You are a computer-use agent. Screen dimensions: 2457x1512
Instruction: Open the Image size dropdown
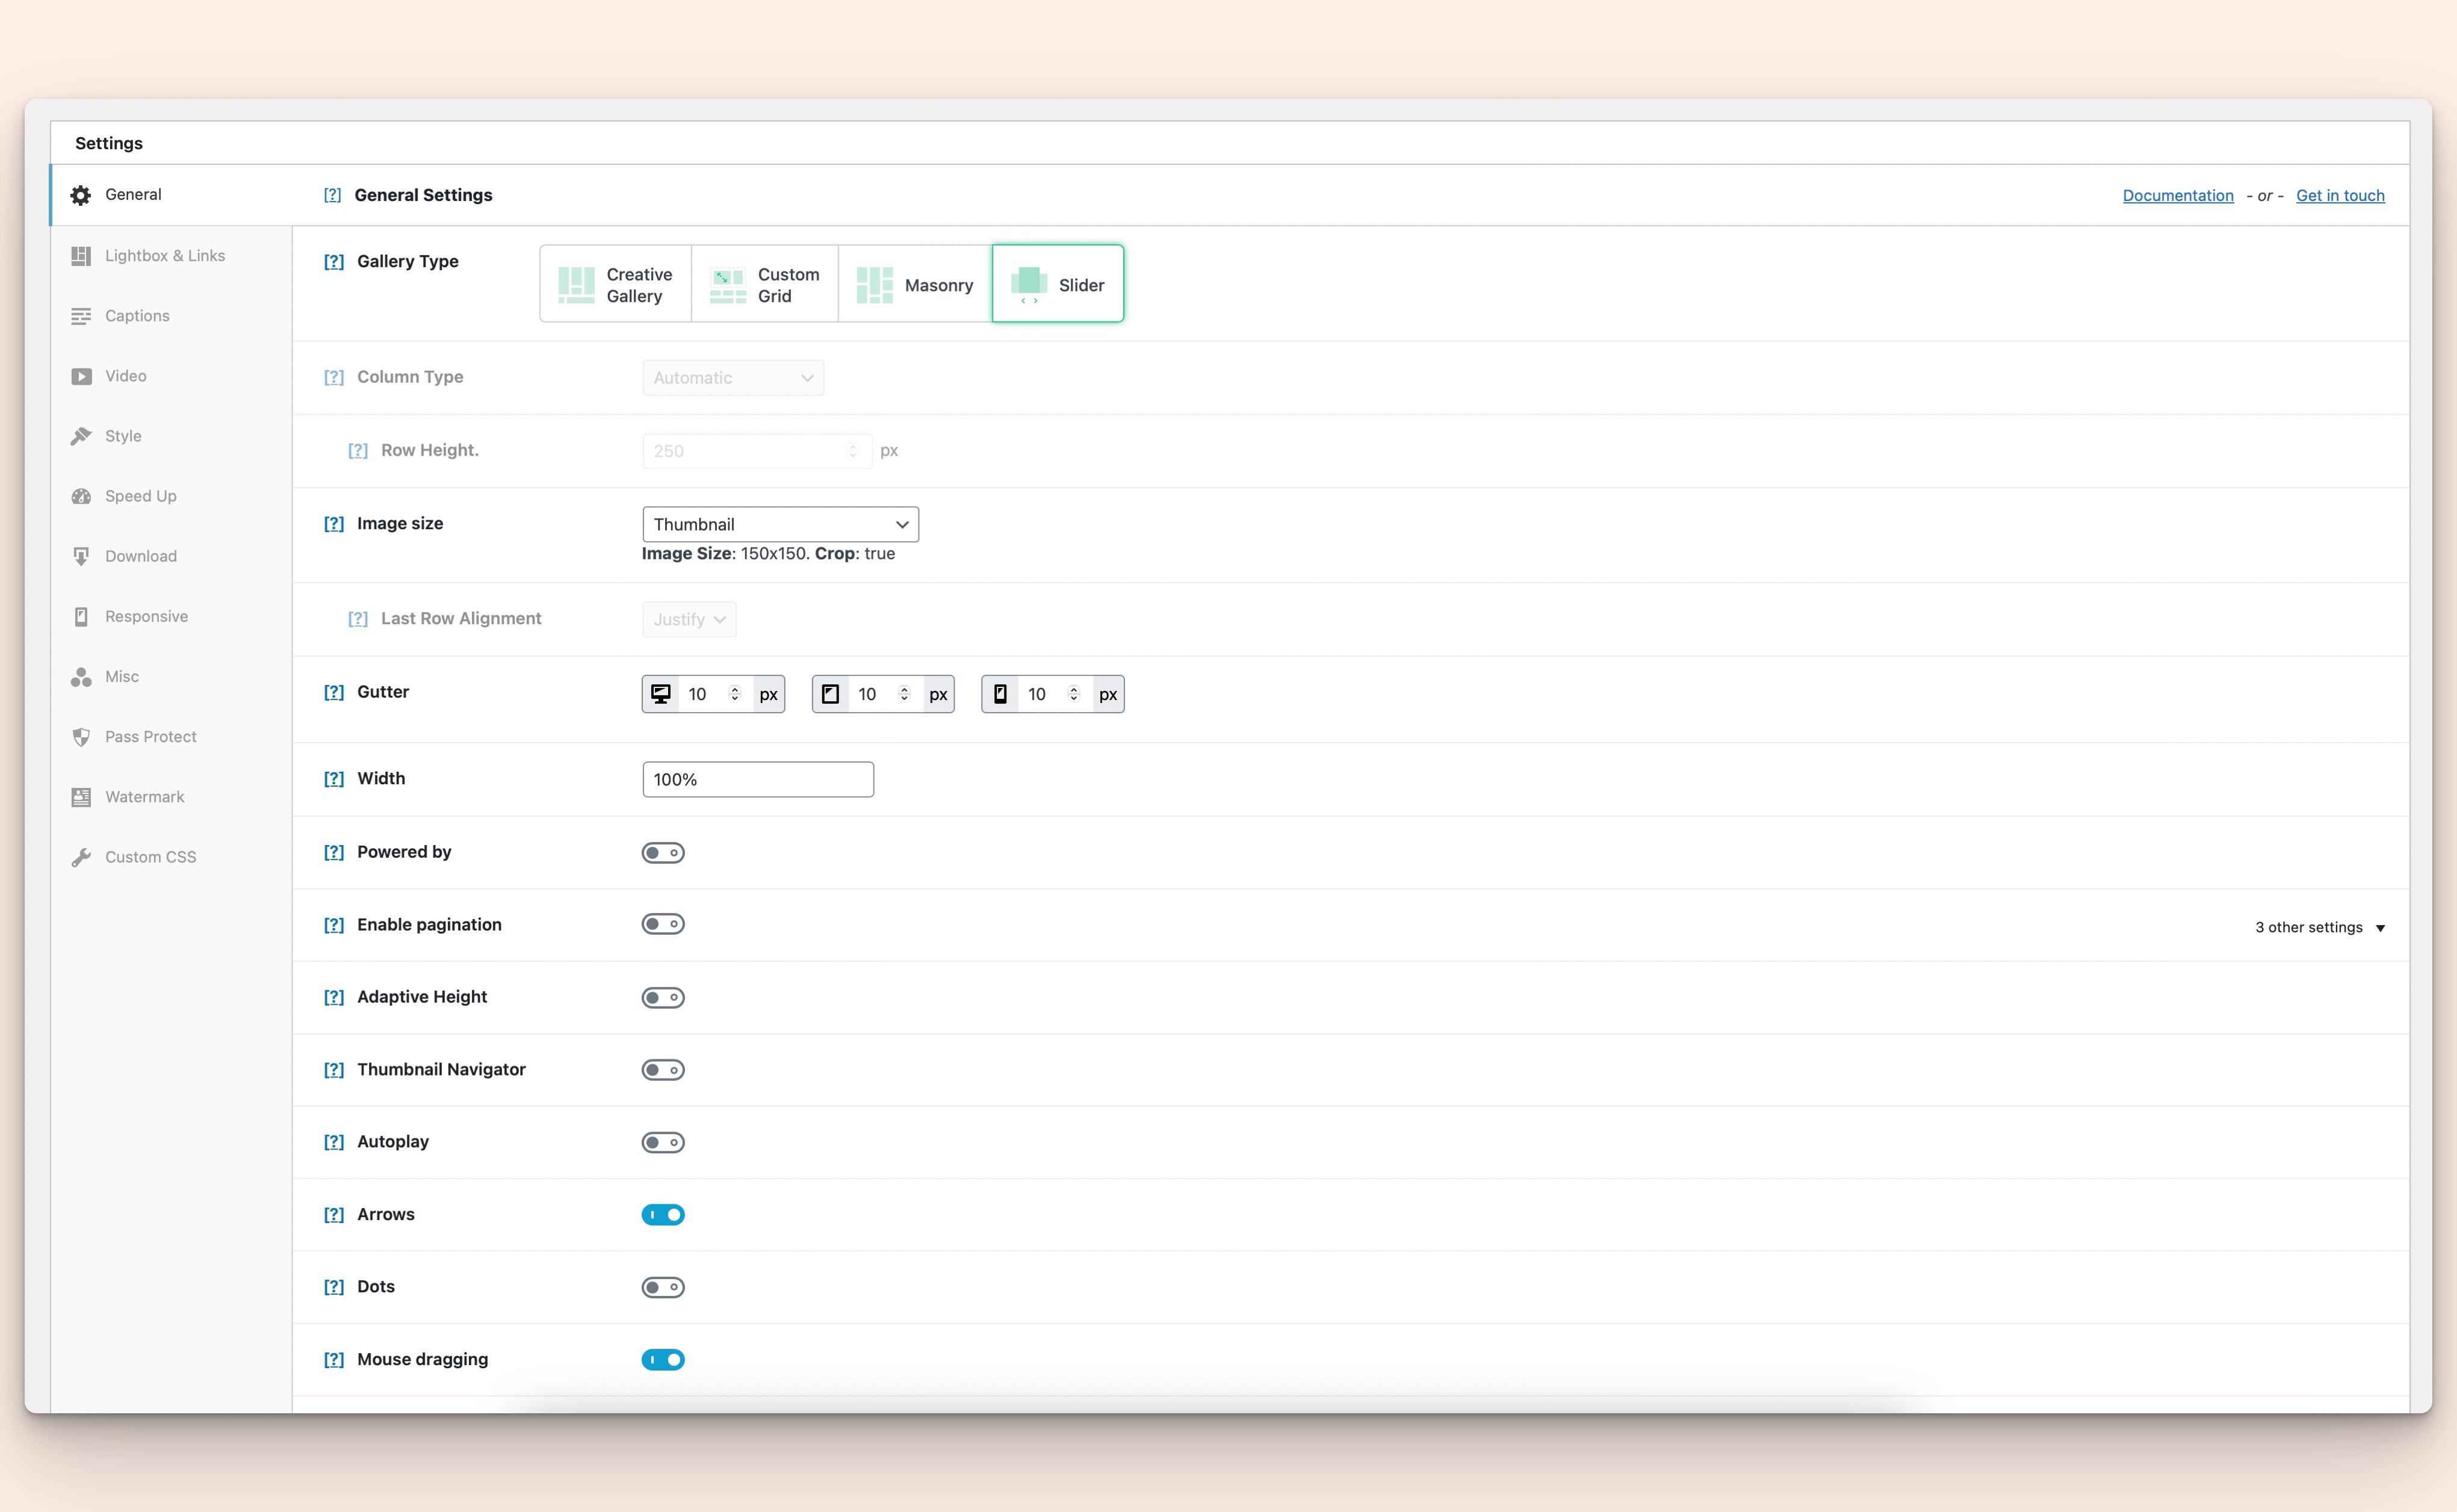pos(779,522)
